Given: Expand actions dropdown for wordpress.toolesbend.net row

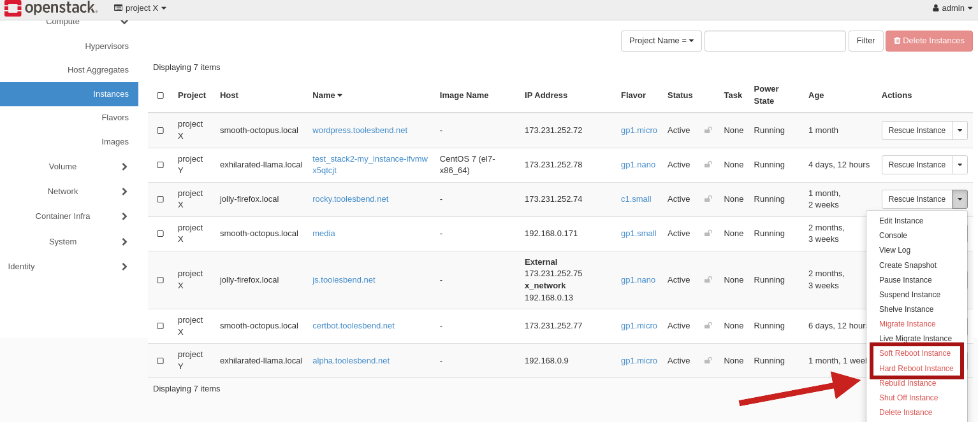Looking at the screenshot, I should tap(960, 130).
